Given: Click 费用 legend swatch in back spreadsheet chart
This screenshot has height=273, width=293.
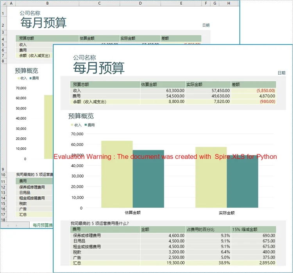Looking at the screenshot, I should 30,78.
